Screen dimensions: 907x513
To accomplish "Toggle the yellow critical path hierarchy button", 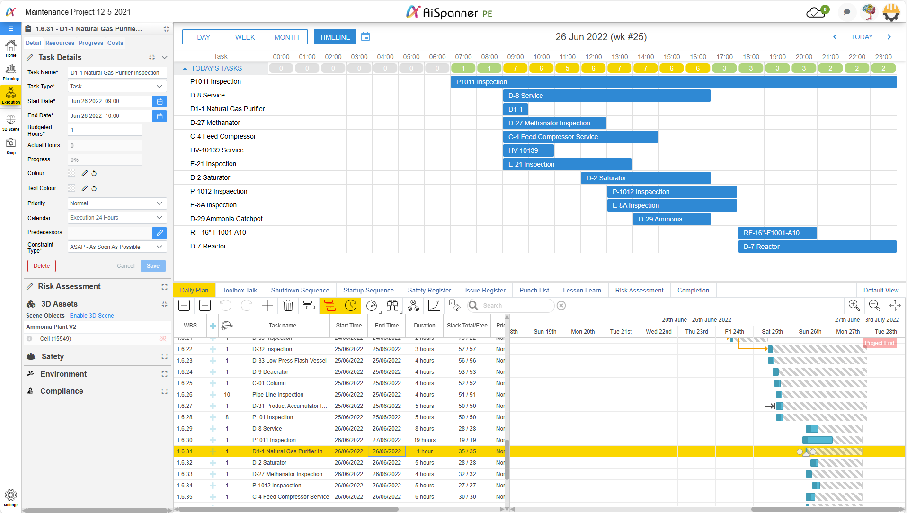I will click(330, 306).
